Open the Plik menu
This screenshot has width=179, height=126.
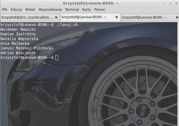coord(5,9)
